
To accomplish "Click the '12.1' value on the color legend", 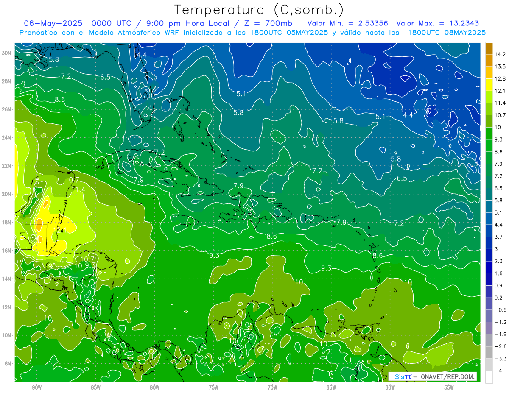I will coord(500,91).
